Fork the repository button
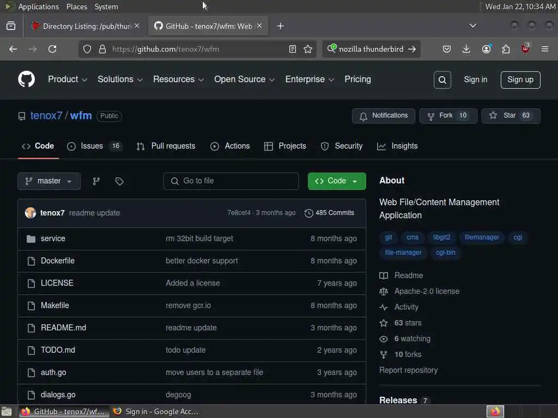 (448, 116)
